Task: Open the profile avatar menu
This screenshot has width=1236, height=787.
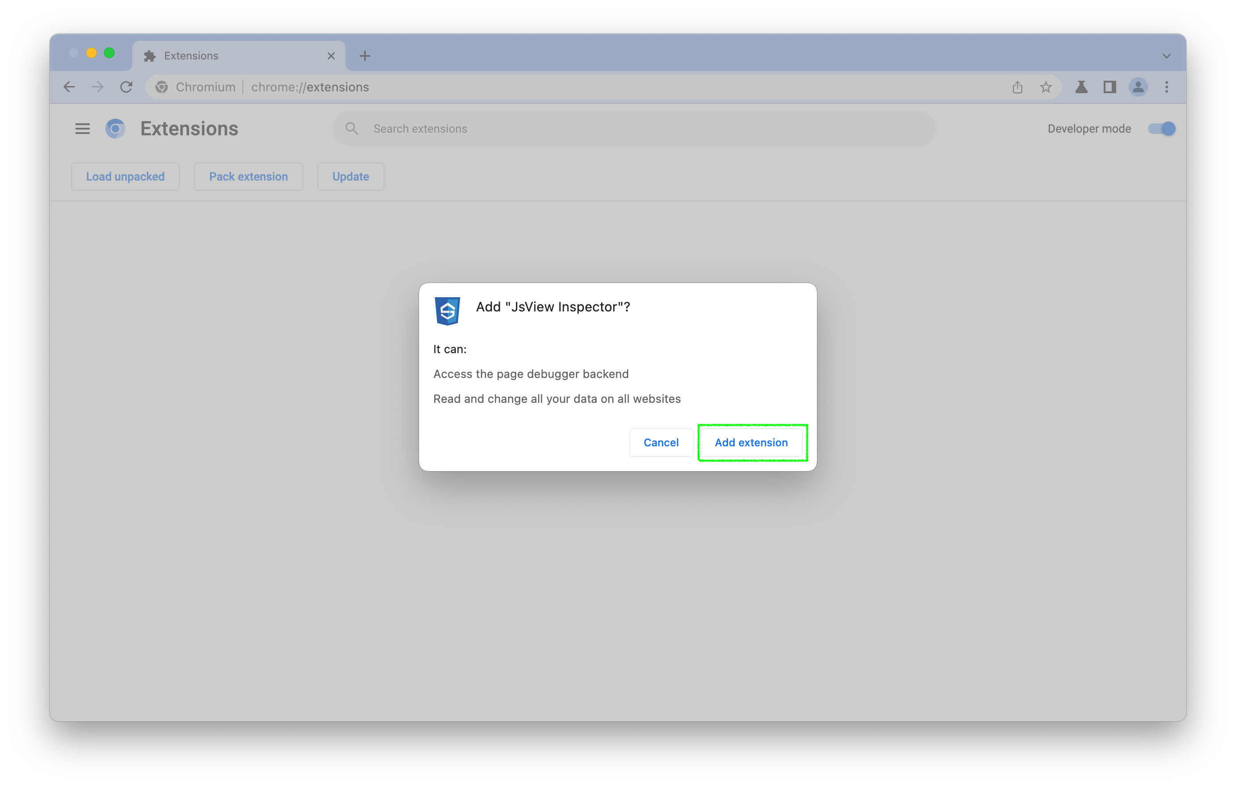Action: [x=1138, y=87]
